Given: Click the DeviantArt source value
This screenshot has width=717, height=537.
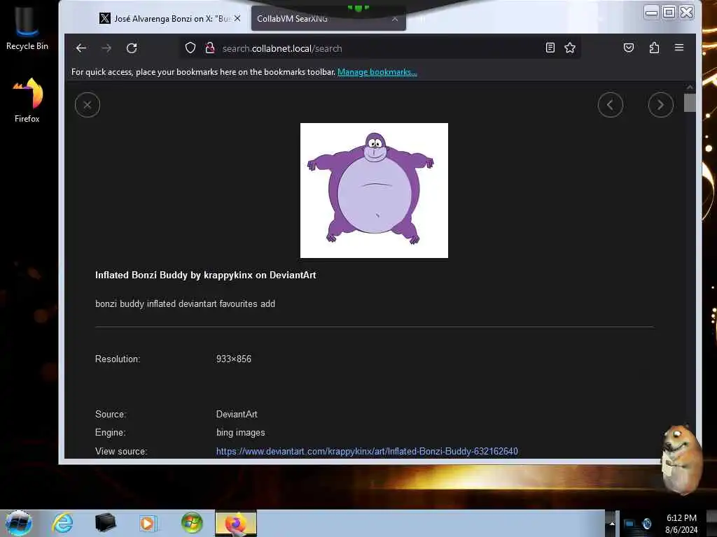Looking at the screenshot, I should tap(237, 414).
